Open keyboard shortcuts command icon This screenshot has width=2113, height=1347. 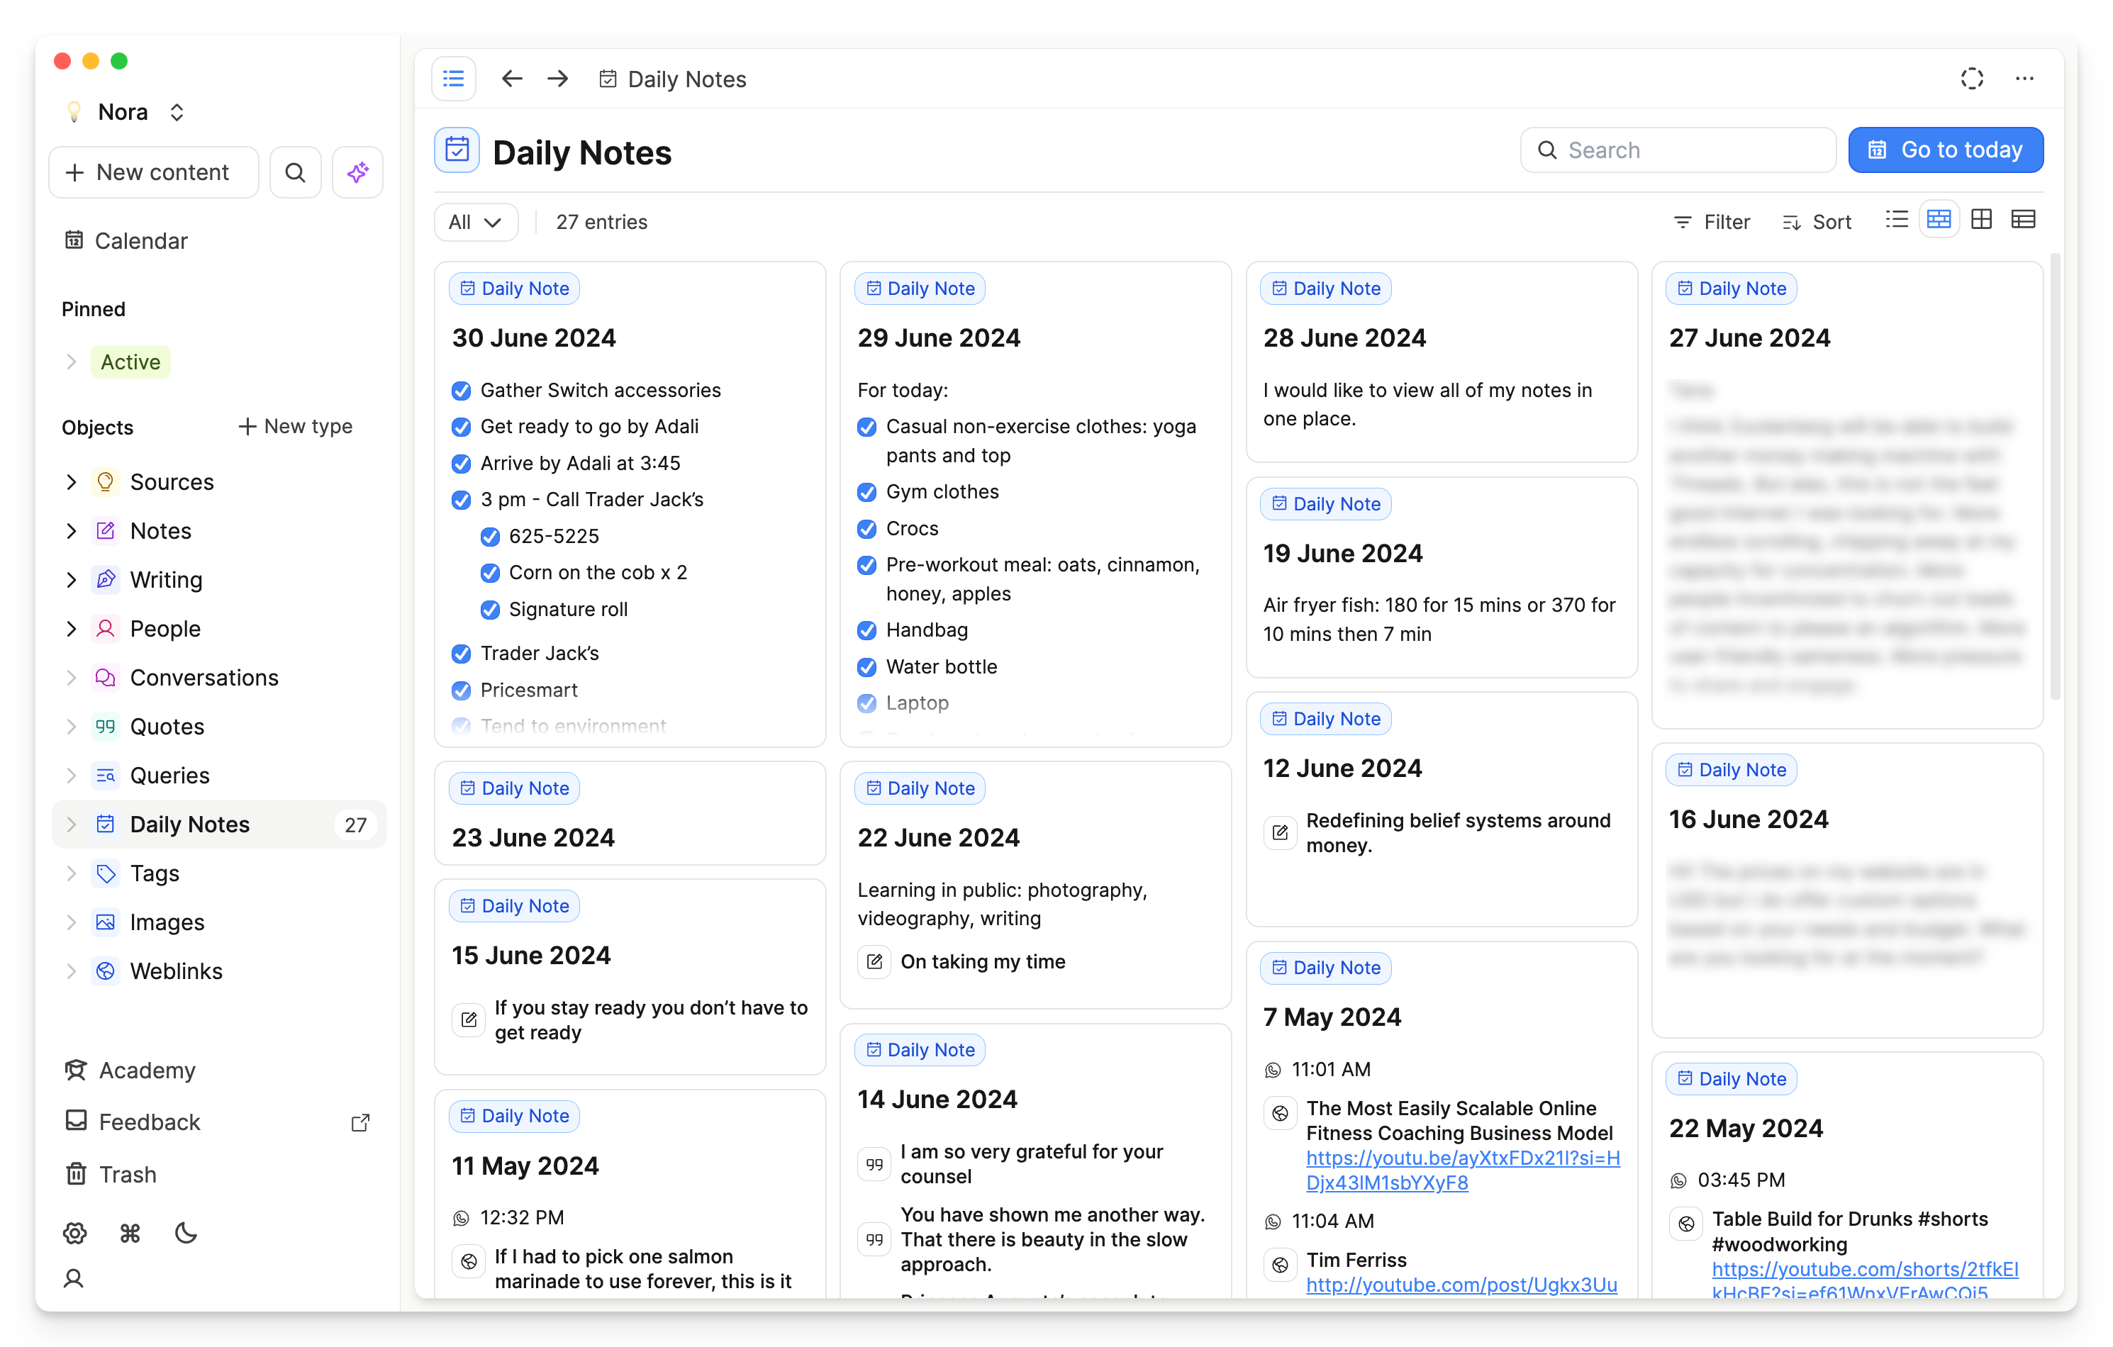pyautogui.click(x=130, y=1234)
